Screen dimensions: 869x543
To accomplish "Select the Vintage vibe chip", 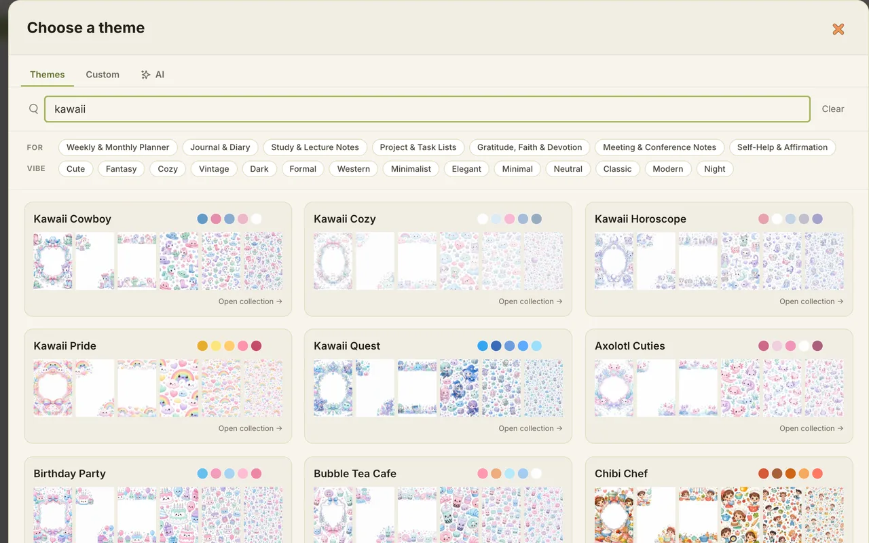I will pos(214,169).
